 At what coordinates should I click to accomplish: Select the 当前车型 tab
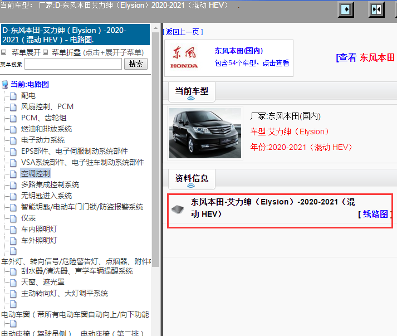point(192,92)
